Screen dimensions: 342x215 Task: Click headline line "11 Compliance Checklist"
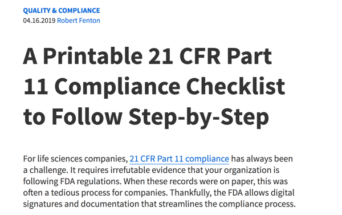(154, 87)
